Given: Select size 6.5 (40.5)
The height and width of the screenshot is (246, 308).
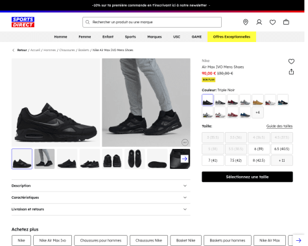Looking at the screenshot, I should point(282,149).
